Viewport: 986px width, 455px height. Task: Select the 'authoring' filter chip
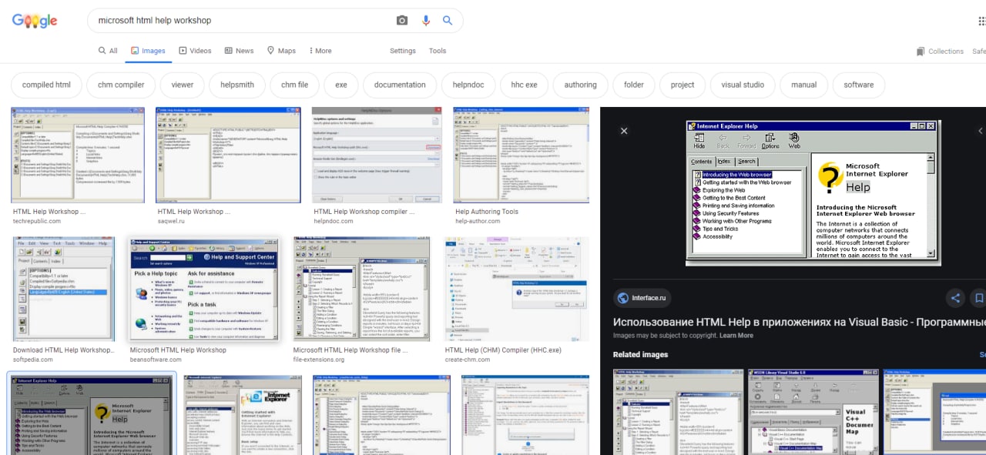(581, 85)
